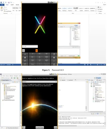The height and width of the screenshot is (129, 108).
Task: Click Link with Editor icon in Project Explorer
Action: (15, 82)
